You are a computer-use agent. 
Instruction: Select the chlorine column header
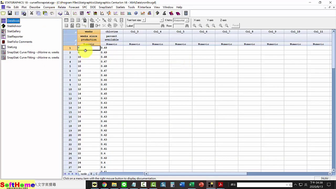pos(112,31)
